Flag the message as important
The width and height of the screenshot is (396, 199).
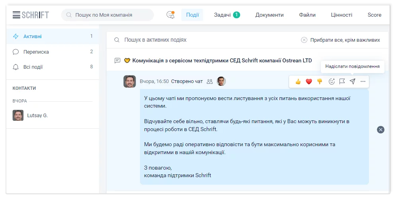(x=342, y=81)
